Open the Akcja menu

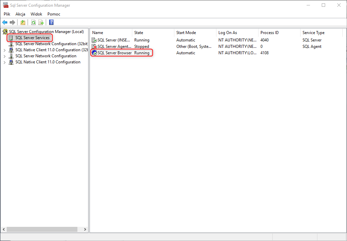tap(20, 14)
